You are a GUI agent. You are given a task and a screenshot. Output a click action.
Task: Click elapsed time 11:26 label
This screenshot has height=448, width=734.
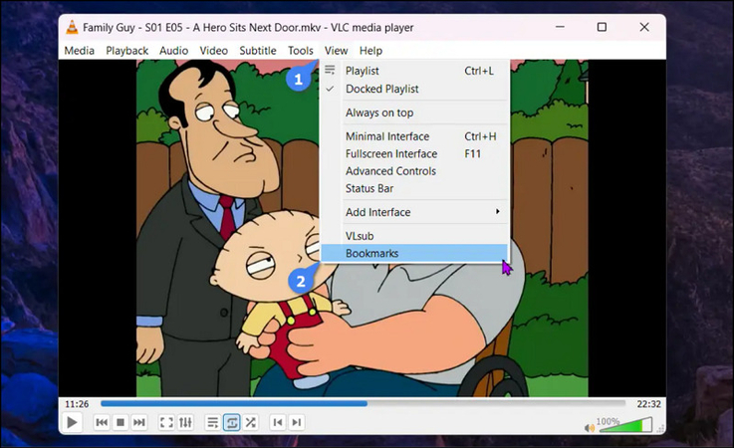click(x=77, y=404)
